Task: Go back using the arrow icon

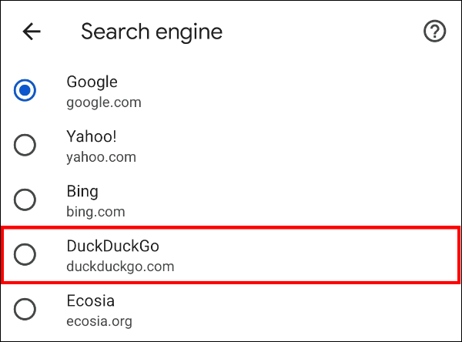Action: pos(32,32)
